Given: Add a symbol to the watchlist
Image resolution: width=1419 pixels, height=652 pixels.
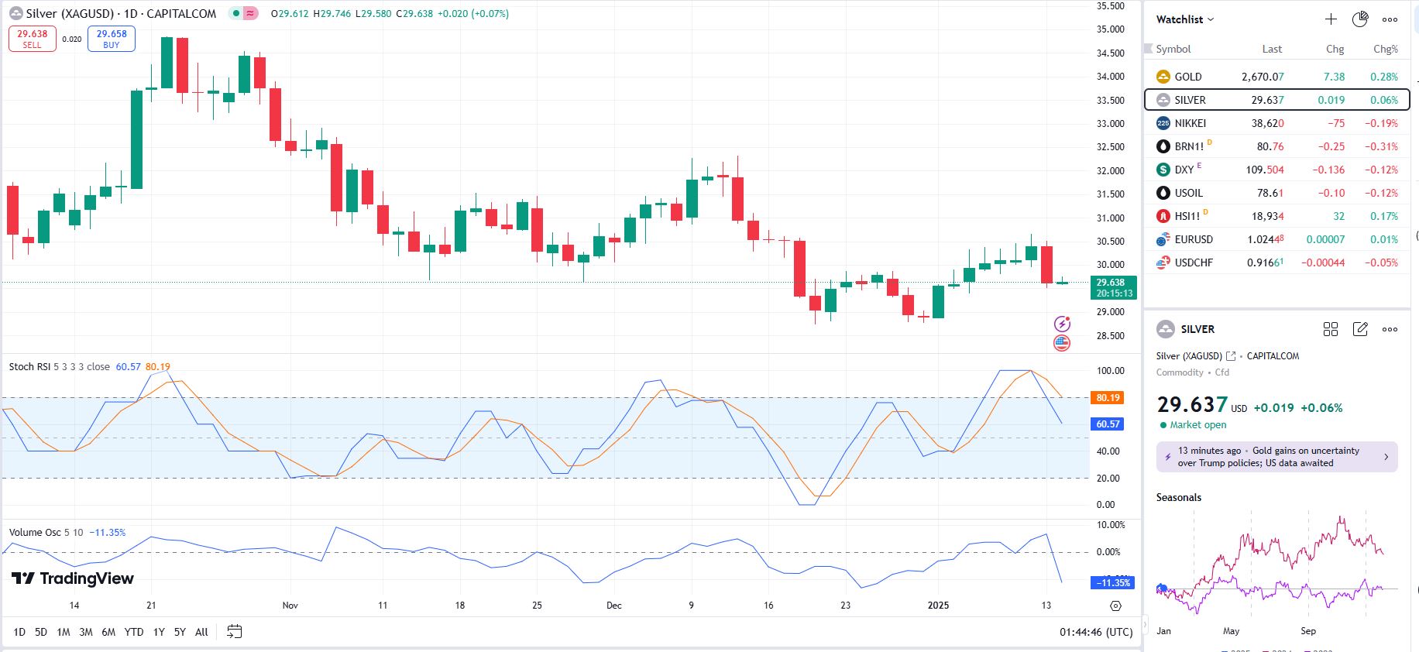Looking at the screenshot, I should tap(1331, 19).
